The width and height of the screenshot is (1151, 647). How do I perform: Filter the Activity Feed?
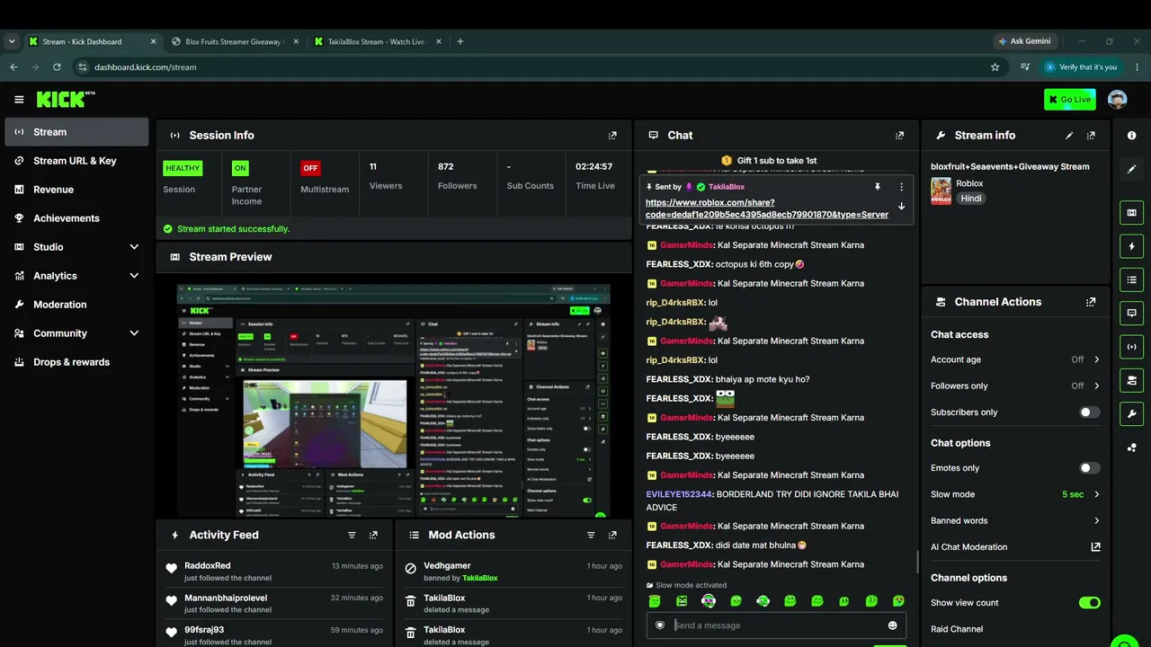point(352,535)
